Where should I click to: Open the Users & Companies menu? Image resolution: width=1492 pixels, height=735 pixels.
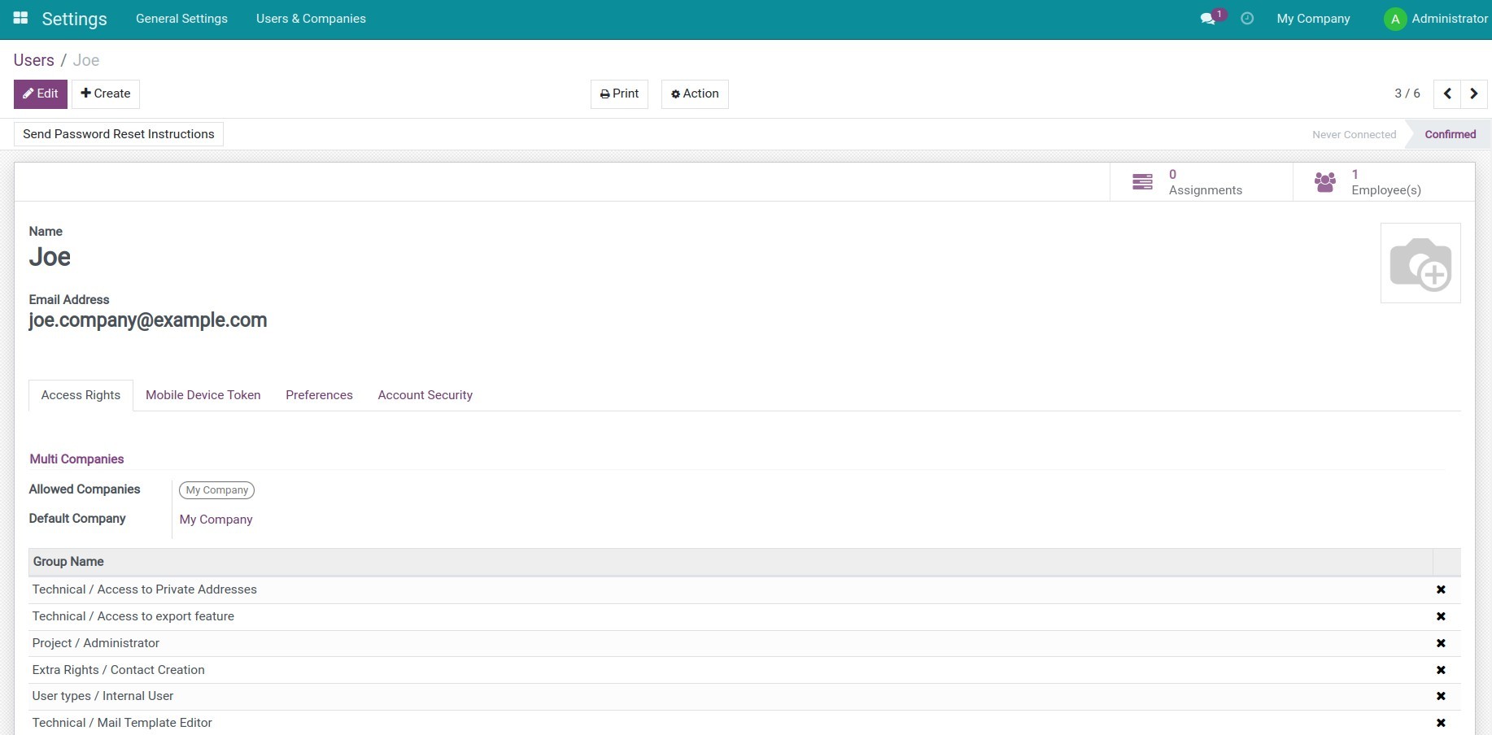310,18
